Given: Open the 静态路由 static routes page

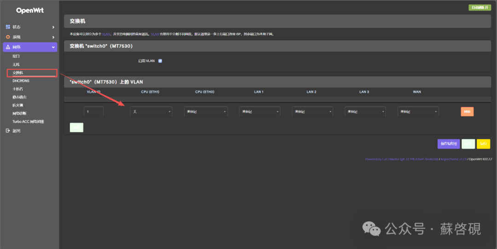Looking at the screenshot, I should click(19, 97).
